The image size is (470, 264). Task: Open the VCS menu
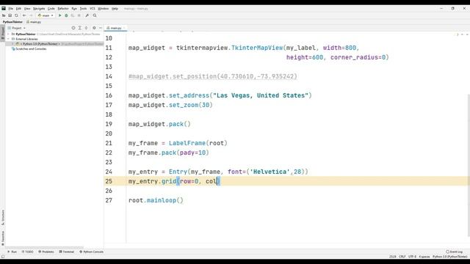point(93,9)
